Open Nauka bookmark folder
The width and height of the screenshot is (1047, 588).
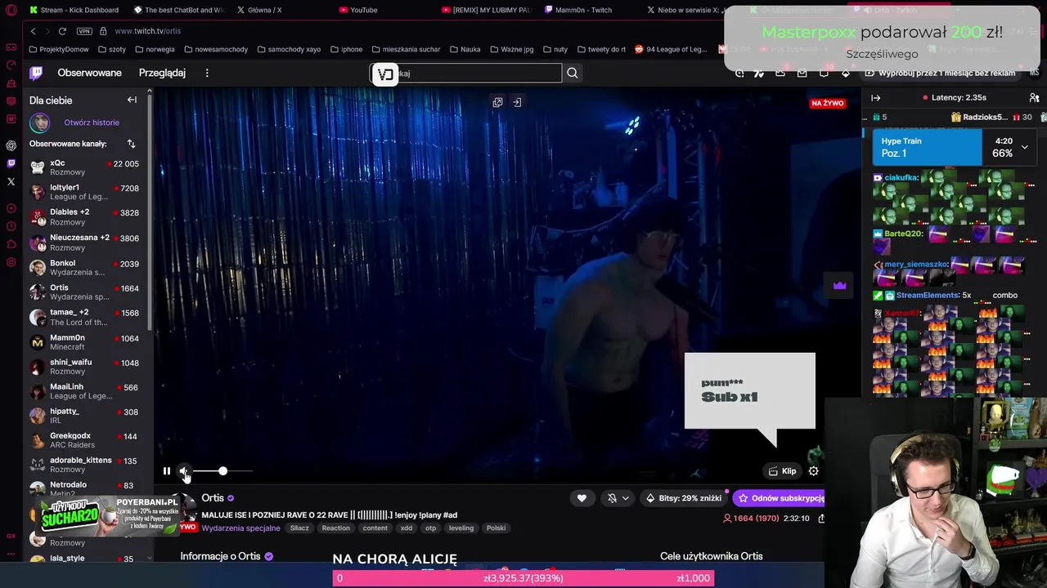pyautogui.click(x=465, y=49)
